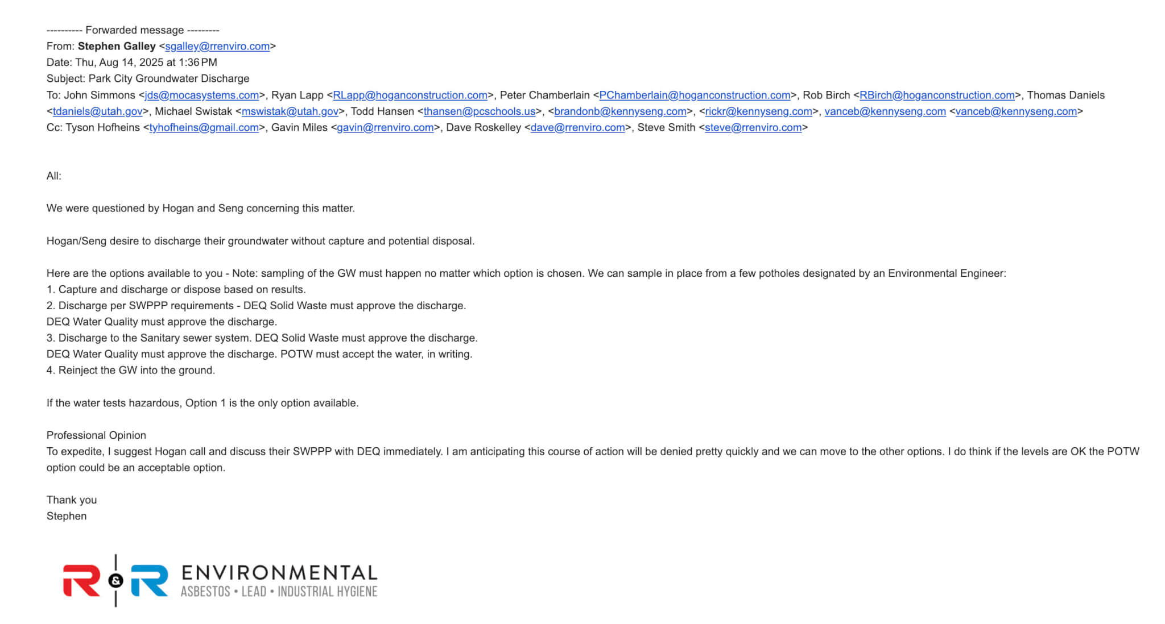Open the jds@mocasystems.com email link
Viewport: 1165px width, 624px height.
point(201,95)
